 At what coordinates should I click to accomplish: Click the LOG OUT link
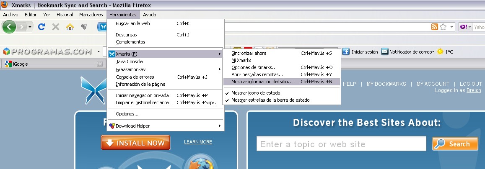(471, 84)
